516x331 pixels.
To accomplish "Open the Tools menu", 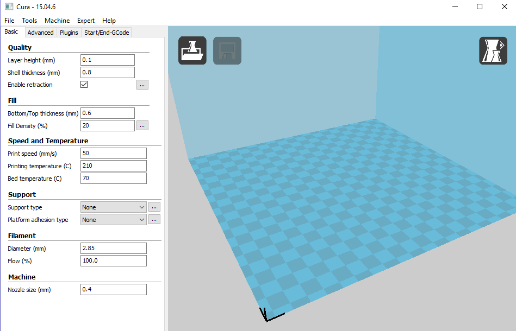I will pyautogui.click(x=29, y=20).
